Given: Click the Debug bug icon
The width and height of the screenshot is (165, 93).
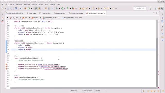Looking at the screenshot, I should click(57, 9).
